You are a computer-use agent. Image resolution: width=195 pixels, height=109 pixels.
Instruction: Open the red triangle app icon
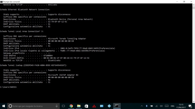point(94,106)
